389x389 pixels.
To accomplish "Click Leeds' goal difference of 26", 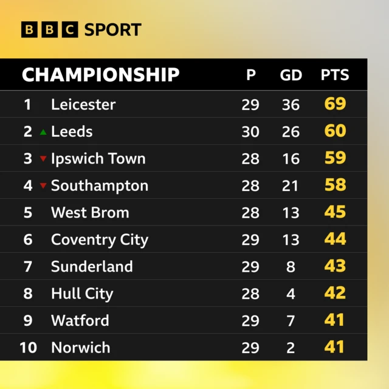I will coord(291,131).
